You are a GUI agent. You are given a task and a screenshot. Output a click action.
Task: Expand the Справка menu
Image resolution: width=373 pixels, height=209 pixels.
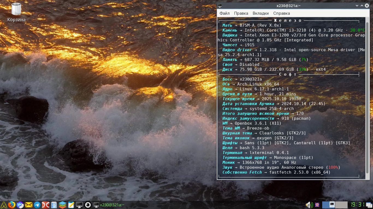coord(282,13)
